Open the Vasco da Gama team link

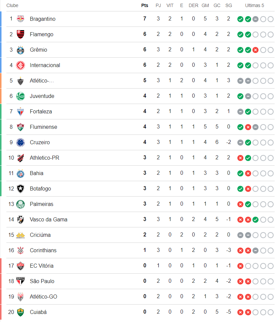[48, 219]
